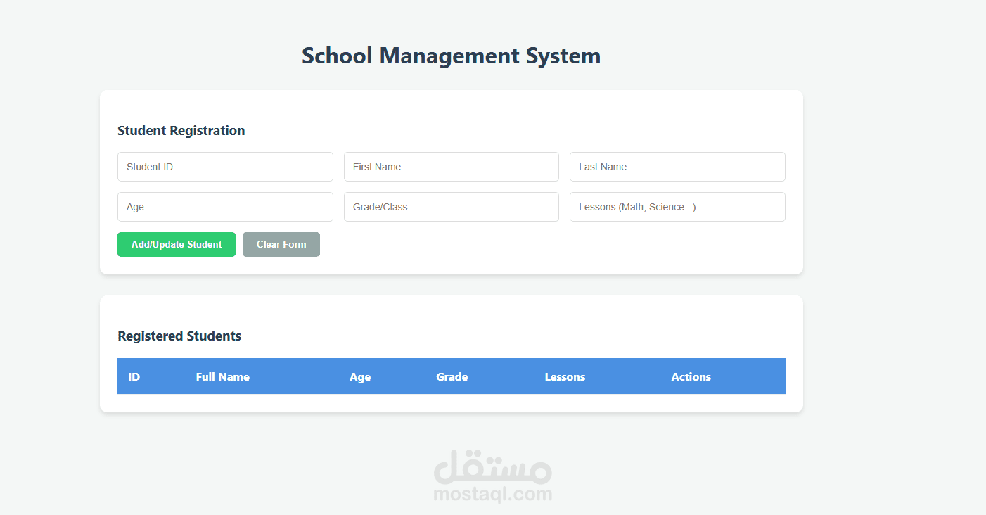Click the Lessons input field

coord(677,207)
